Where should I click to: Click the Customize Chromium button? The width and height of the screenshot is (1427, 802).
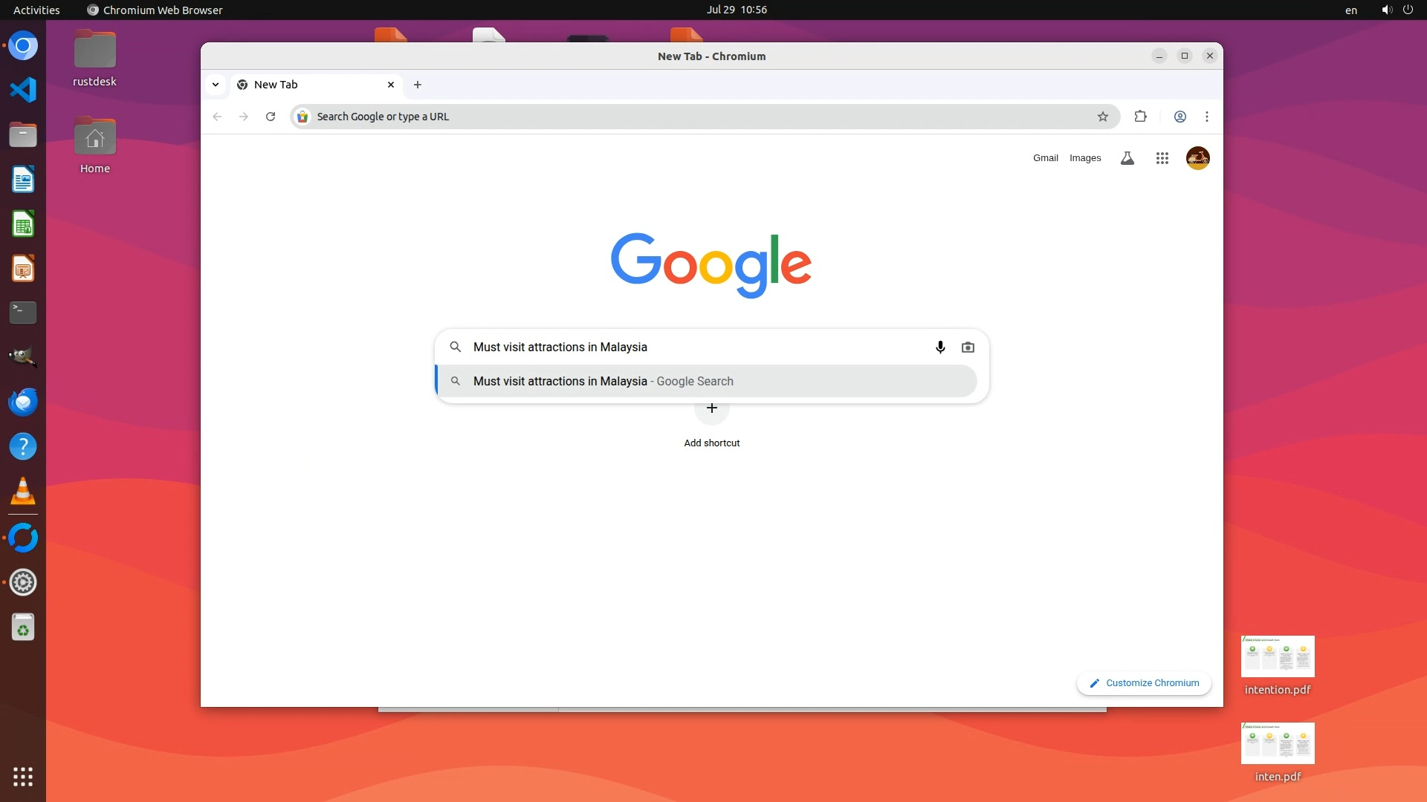point(1144,683)
